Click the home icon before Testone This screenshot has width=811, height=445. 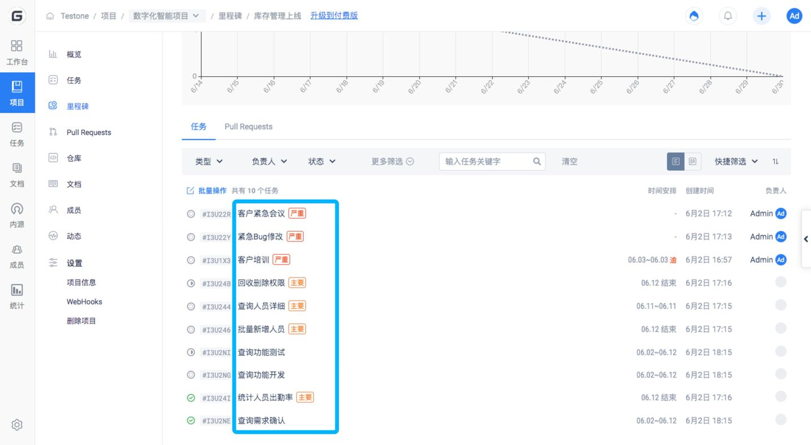[x=50, y=16]
